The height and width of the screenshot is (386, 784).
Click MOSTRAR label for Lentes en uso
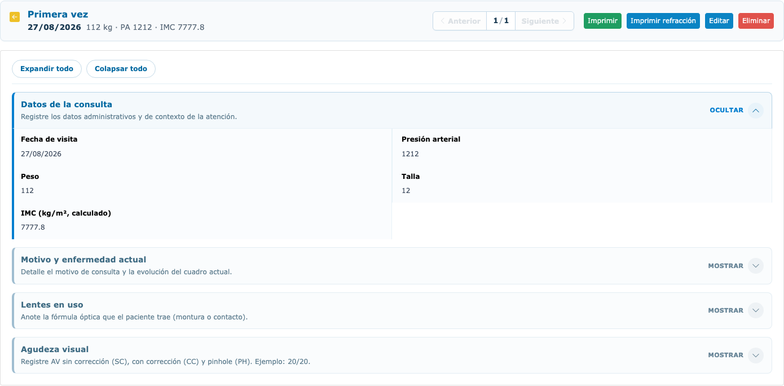coord(726,310)
